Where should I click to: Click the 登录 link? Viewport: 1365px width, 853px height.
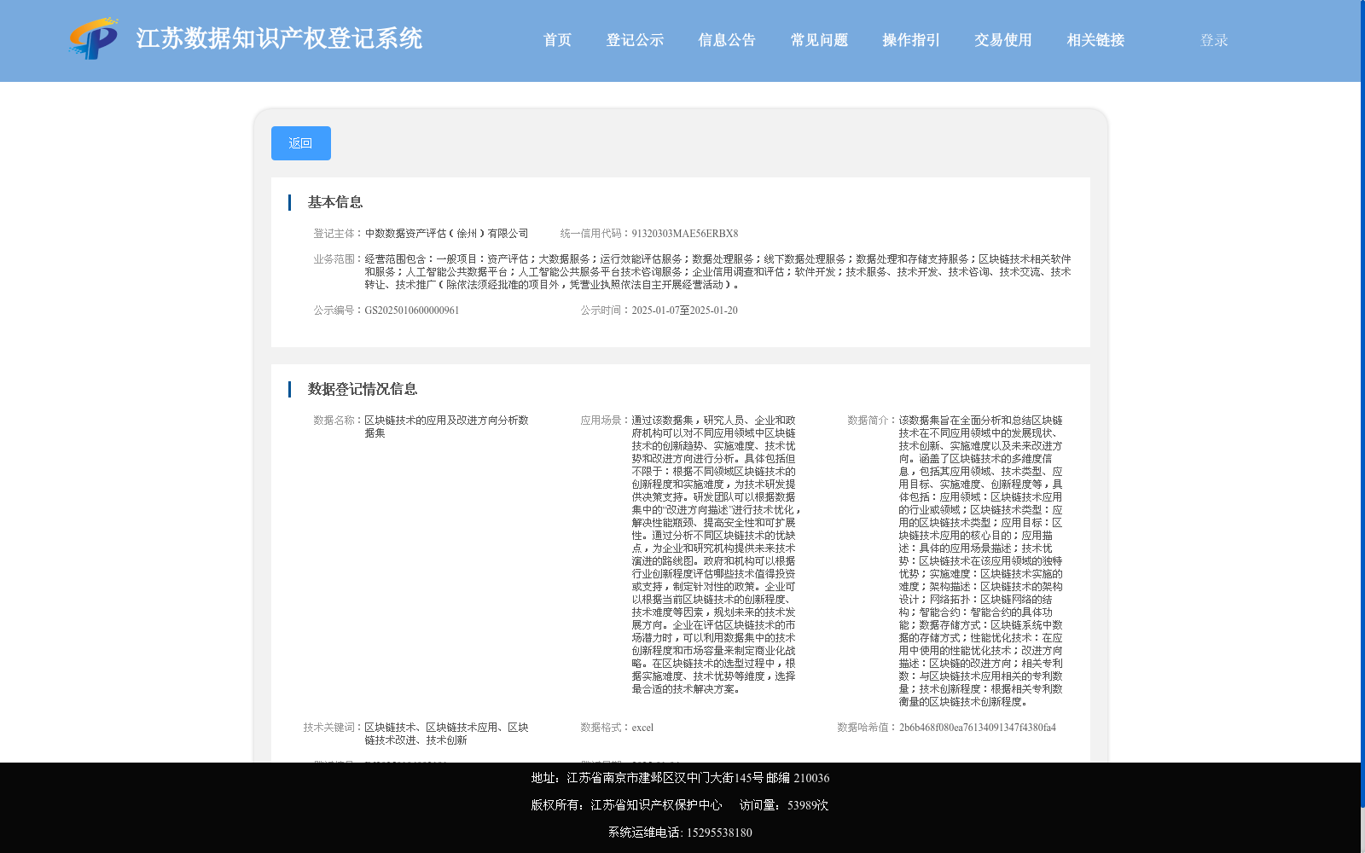pyautogui.click(x=1214, y=40)
